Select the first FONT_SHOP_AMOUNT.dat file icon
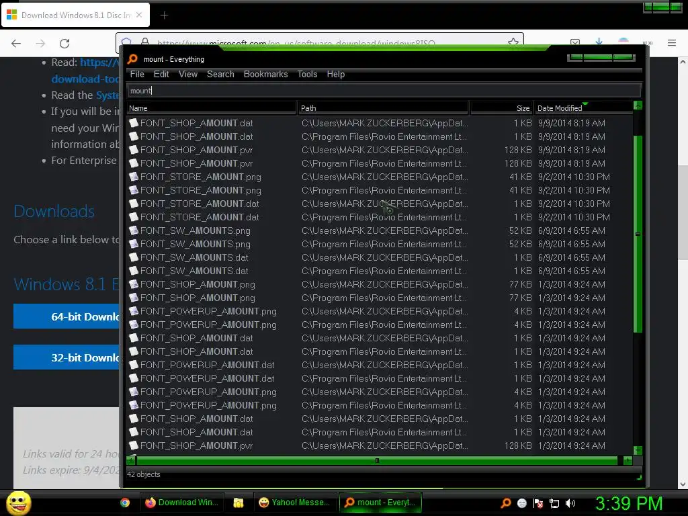This screenshot has height=516, width=688. pos(134,123)
